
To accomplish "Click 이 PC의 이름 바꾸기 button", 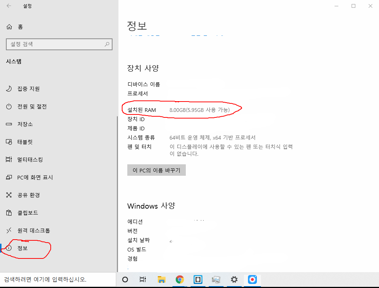I will click(157, 170).
